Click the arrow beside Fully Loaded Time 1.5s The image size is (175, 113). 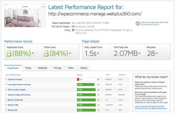point(98,53)
